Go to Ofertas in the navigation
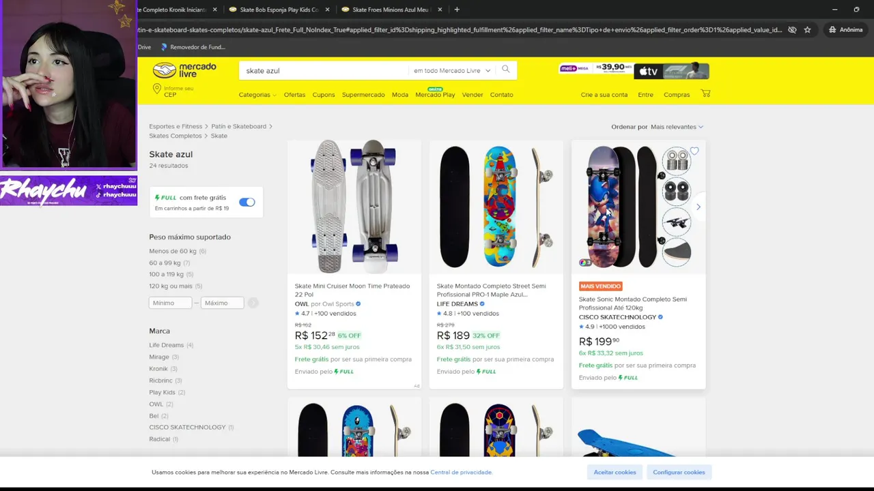 (294, 95)
